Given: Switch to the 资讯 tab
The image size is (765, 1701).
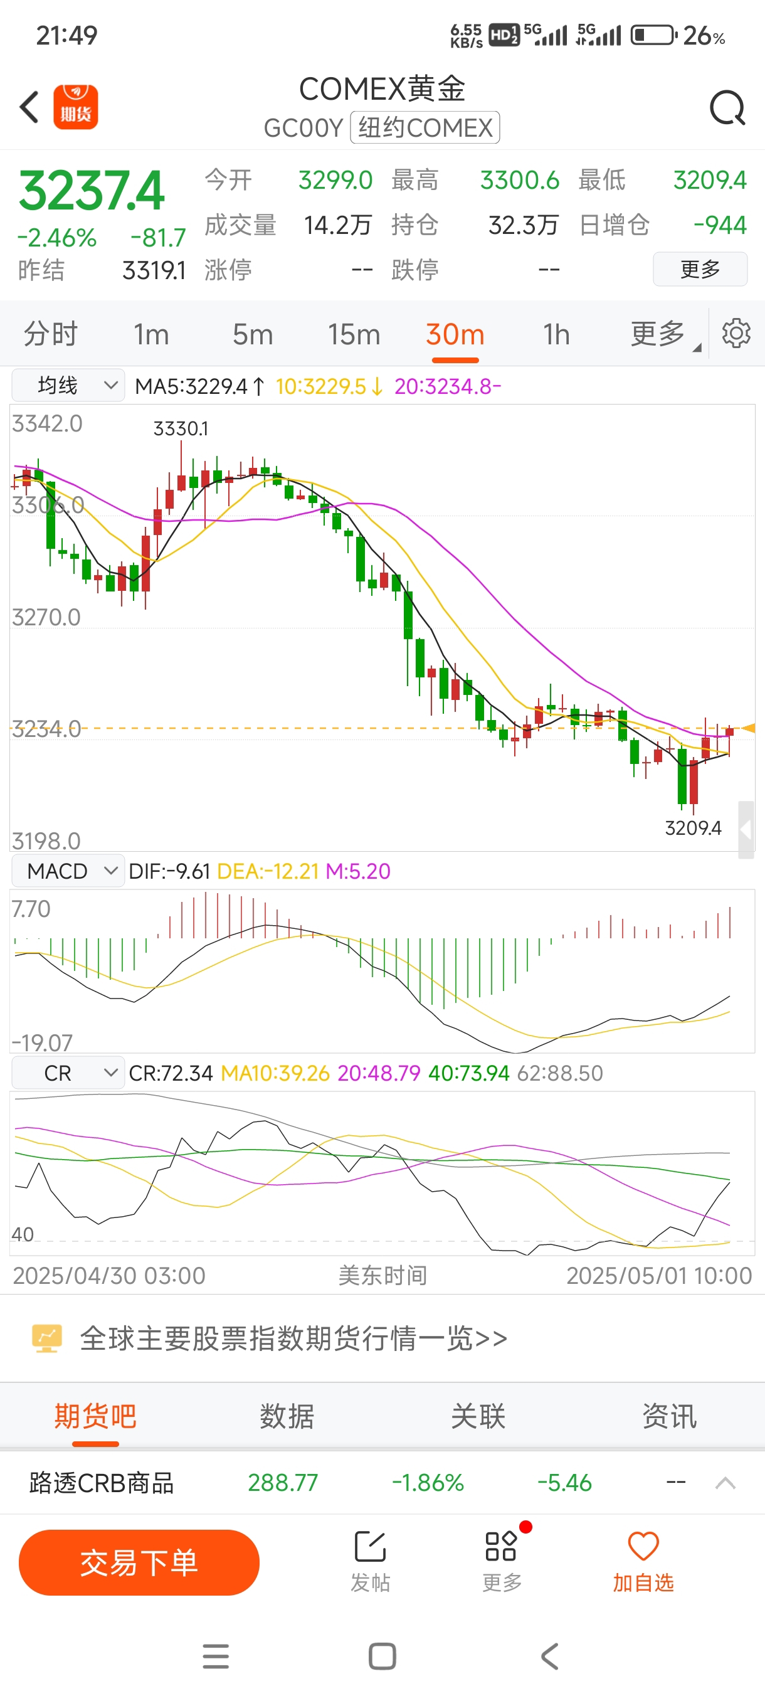Looking at the screenshot, I should 669,1416.
